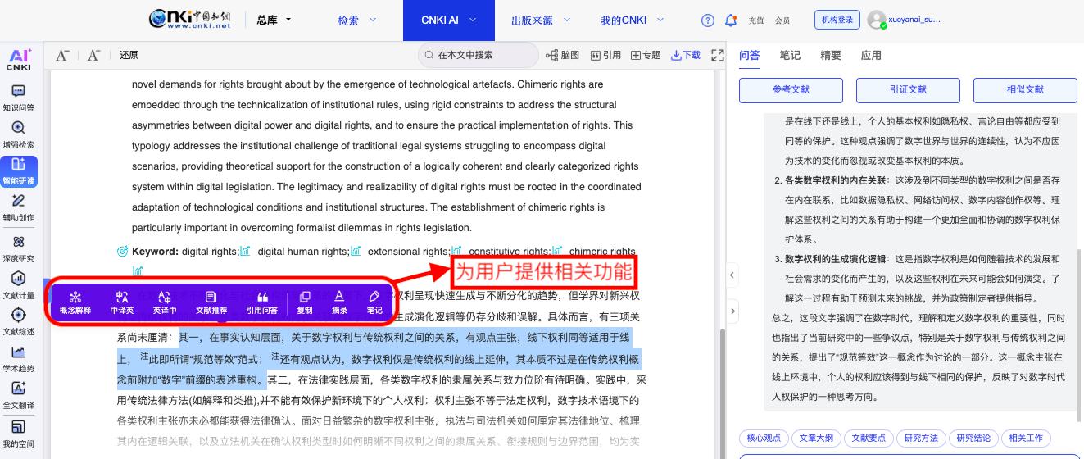1084x459 pixels.
Task: Expand the 总库 database dropdown
Action: pyautogui.click(x=274, y=20)
